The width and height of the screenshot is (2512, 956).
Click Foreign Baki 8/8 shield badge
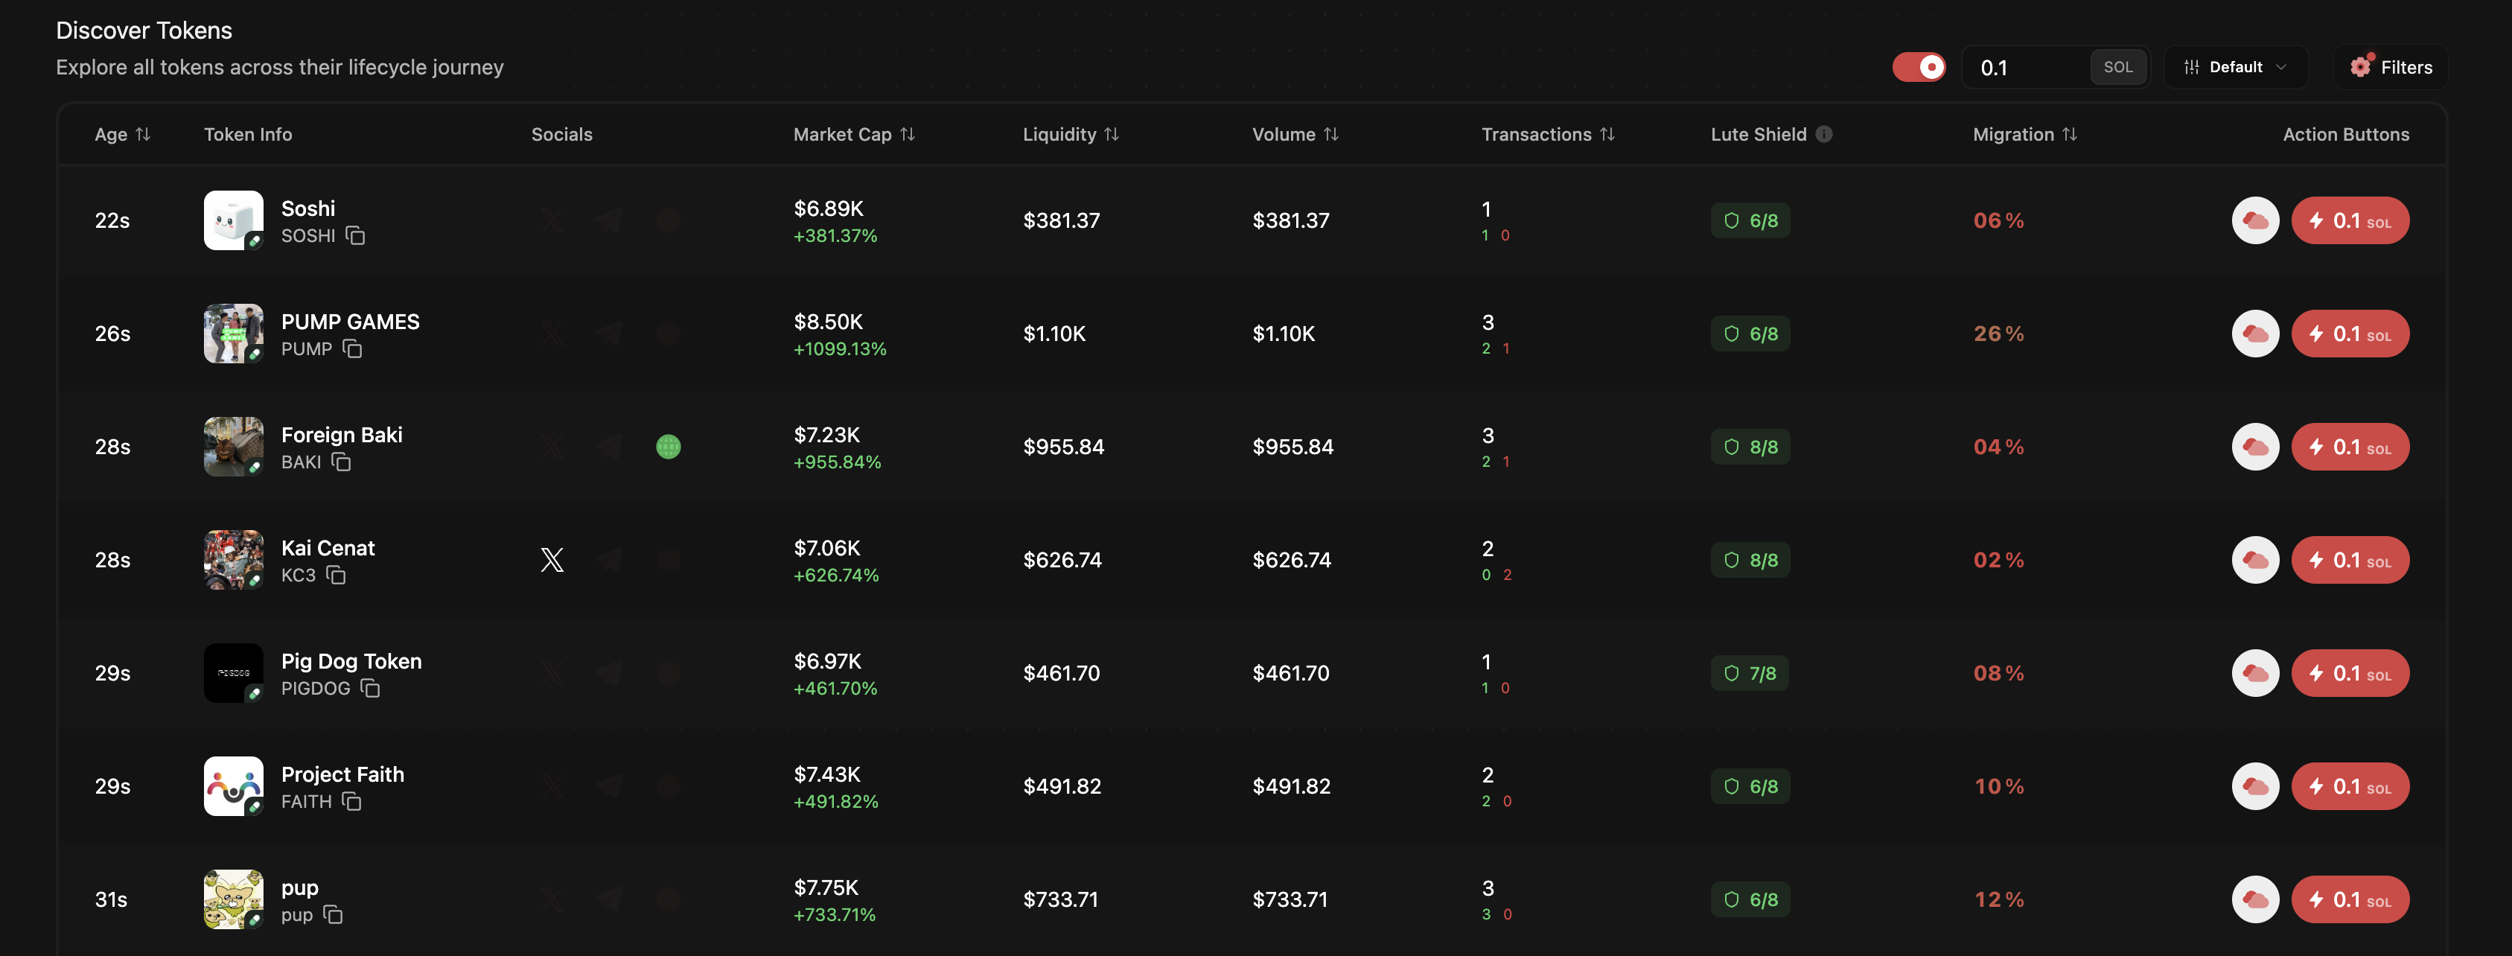coord(1750,447)
